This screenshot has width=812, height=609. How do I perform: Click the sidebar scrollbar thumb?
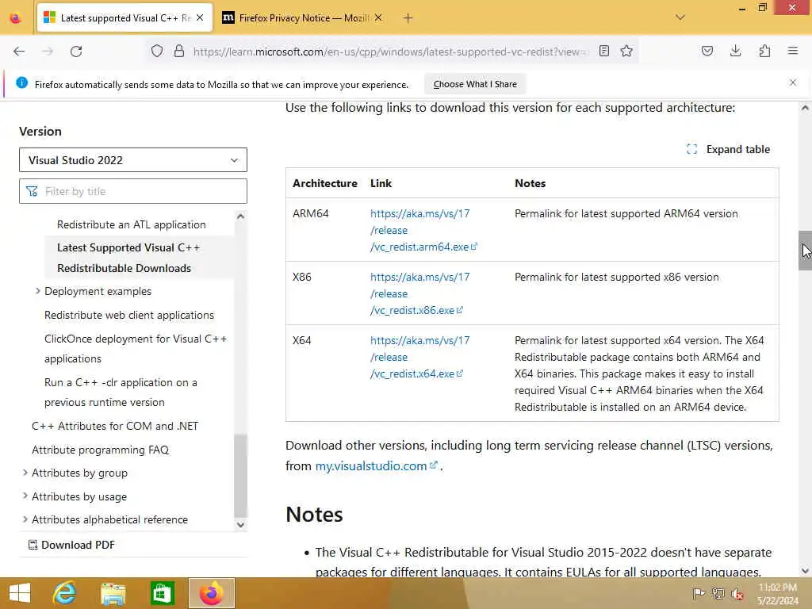pyautogui.click(x=240, y=476)
